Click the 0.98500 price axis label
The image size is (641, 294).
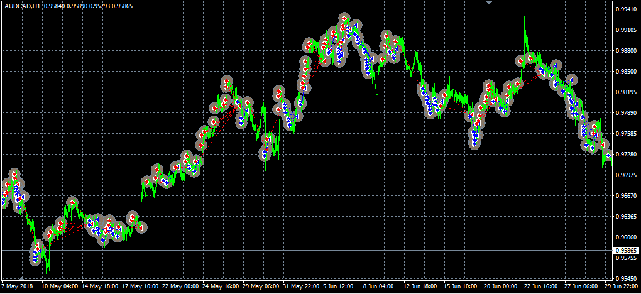(x=626, y=72)
